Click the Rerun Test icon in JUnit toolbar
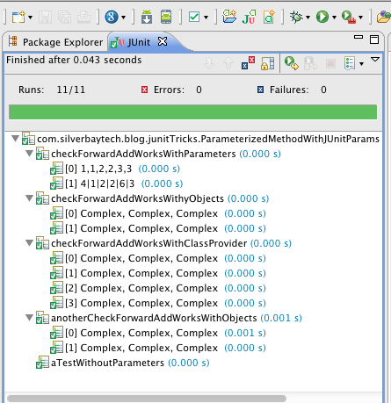Image resolution: width=391 pixels, height=403 pixels. 292,63
